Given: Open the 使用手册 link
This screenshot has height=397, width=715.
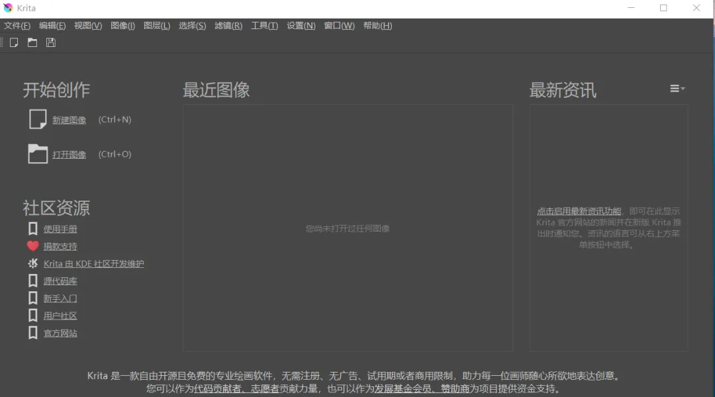Looking at the screenshot, I should point(60,229).
